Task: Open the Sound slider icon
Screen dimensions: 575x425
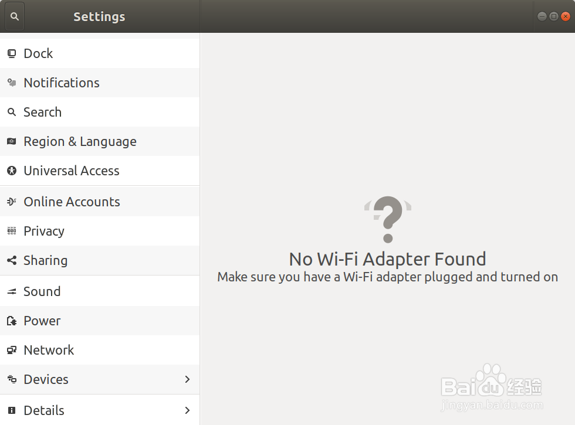Action: (12, 292)
